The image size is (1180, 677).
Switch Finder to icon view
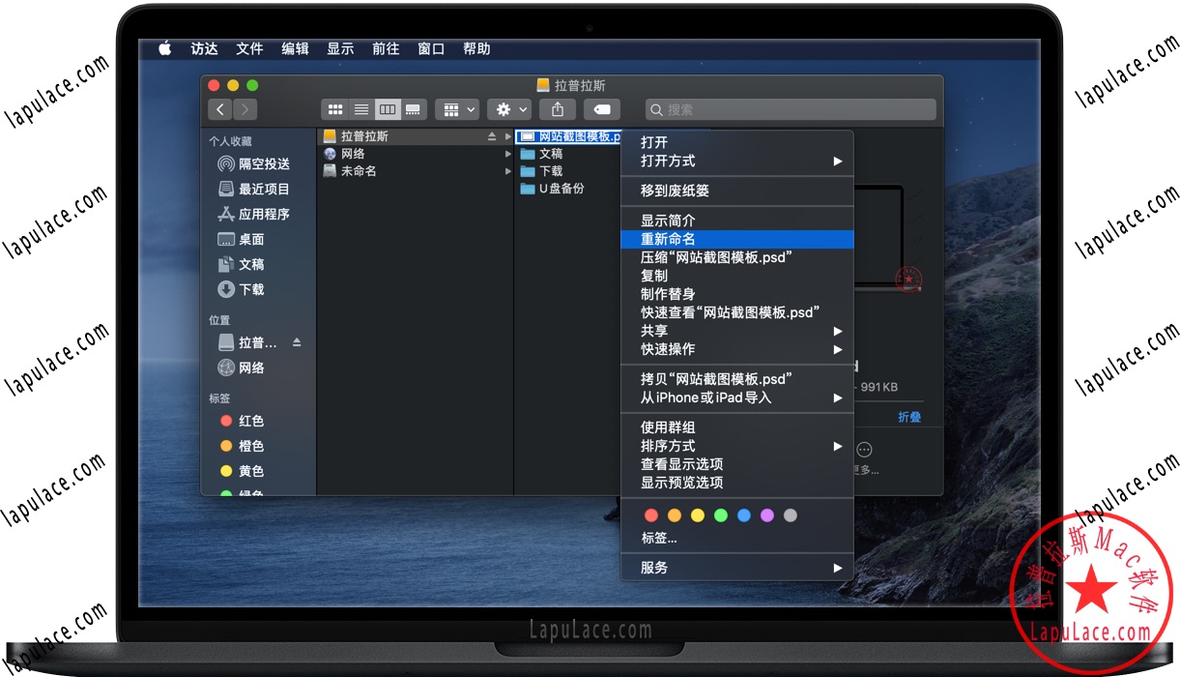[x=334, y=108]
